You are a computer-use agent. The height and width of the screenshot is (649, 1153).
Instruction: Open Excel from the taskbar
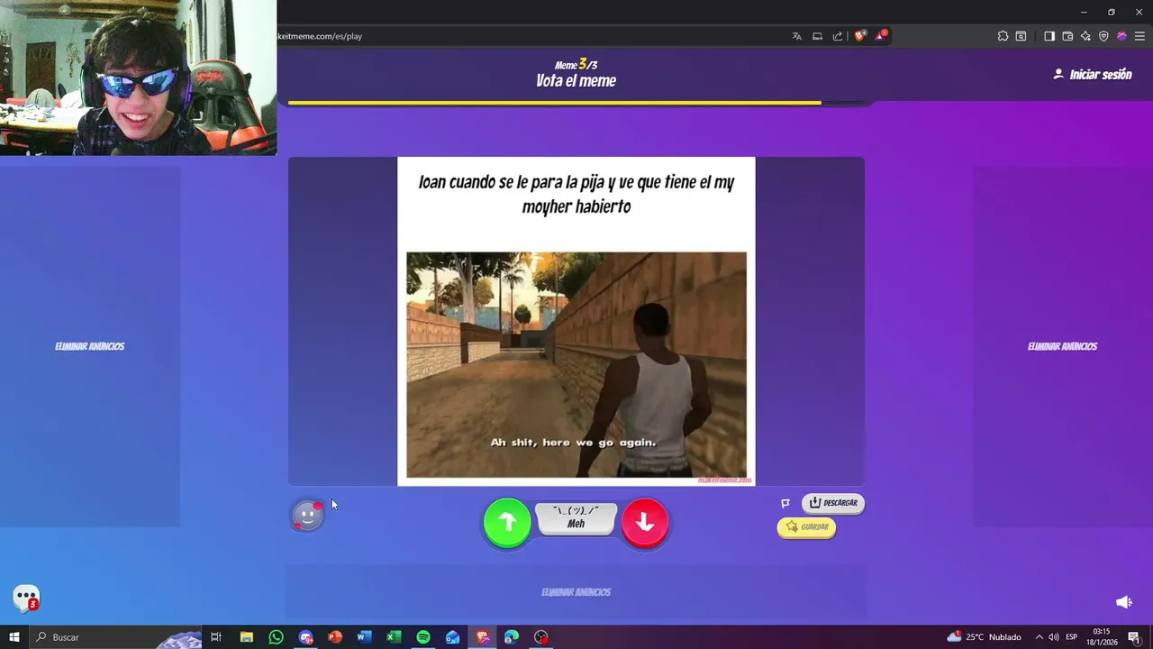394,637
